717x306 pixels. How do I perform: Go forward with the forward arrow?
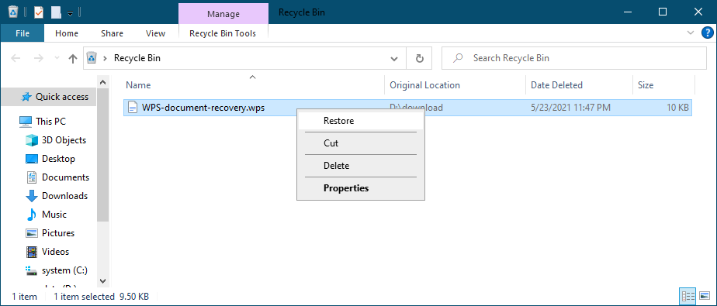pos(39,58)
